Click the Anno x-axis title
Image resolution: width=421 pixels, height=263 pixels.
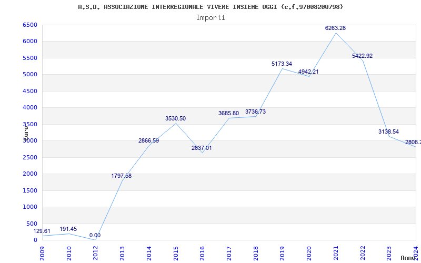click(408, 258)
